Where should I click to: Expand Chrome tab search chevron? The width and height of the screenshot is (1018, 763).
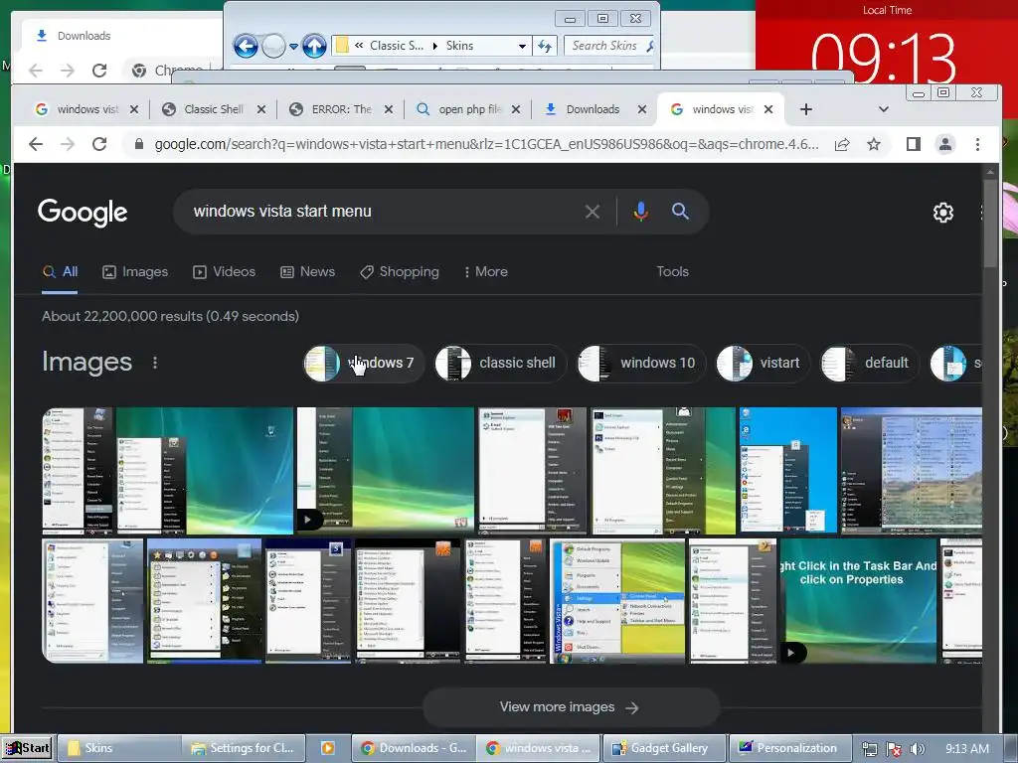pos(883,109)
